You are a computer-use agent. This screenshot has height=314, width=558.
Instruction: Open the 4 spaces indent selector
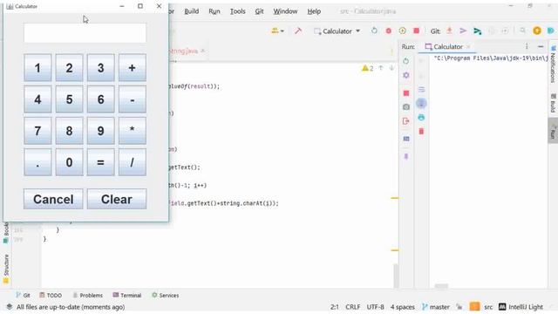tap(402, 307)
